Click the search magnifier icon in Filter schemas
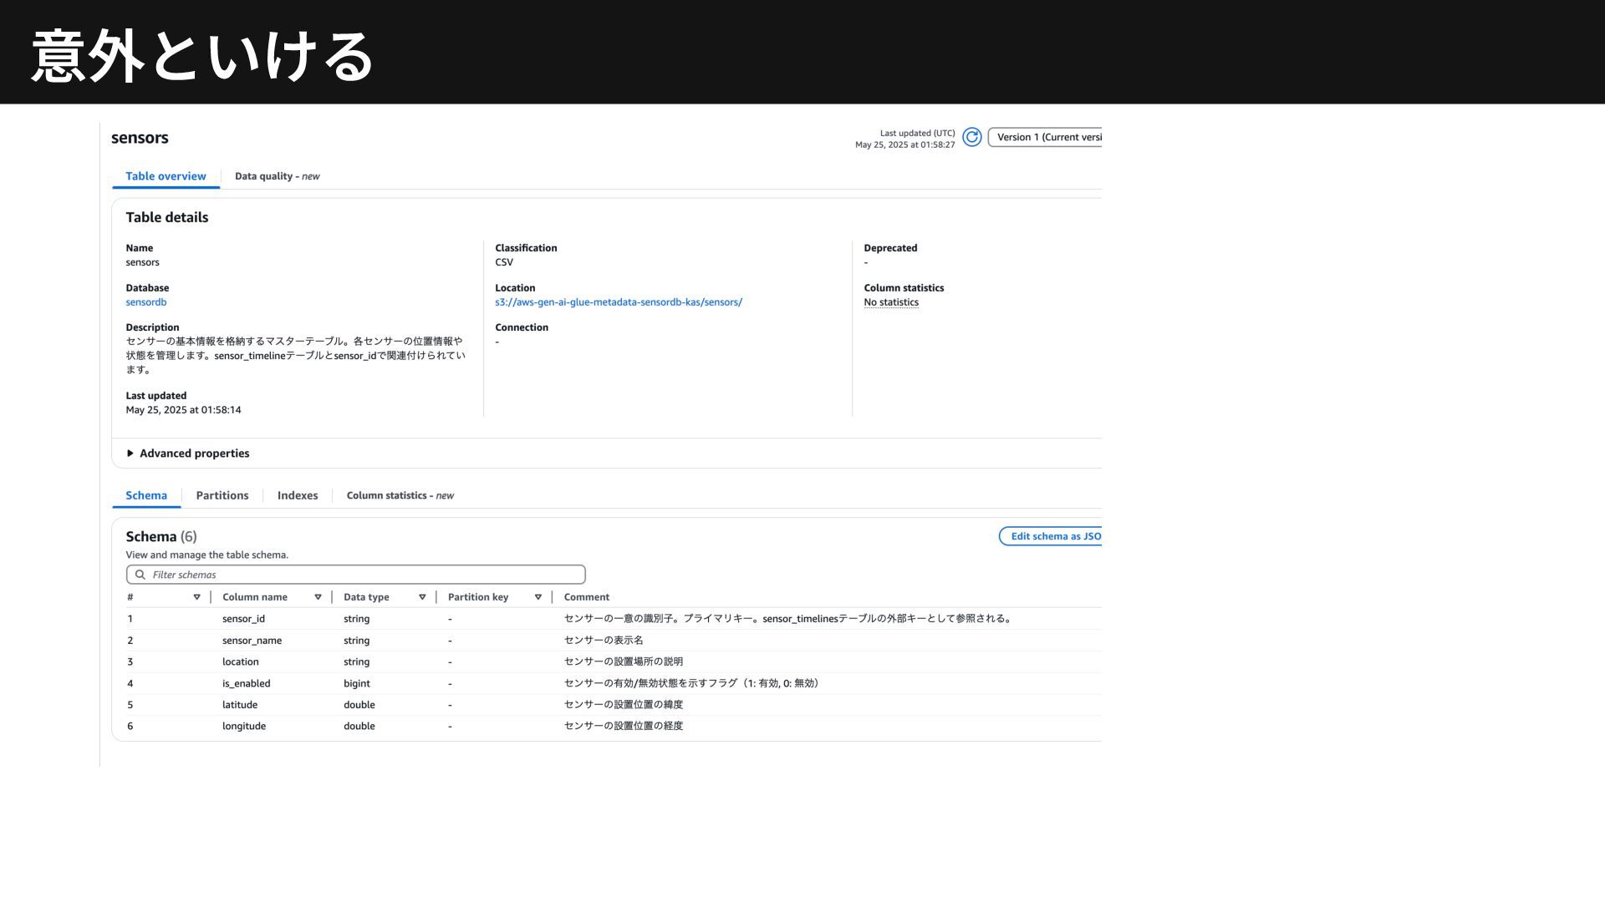 click(x=140, y=575)
